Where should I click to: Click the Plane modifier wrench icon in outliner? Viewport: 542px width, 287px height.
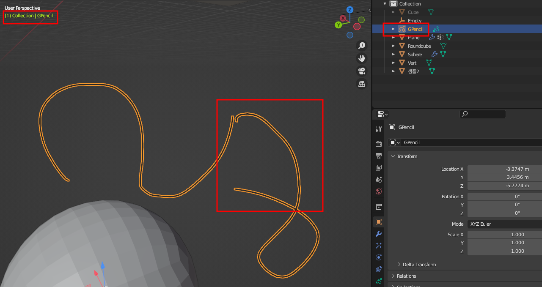[x=432, y=38]
